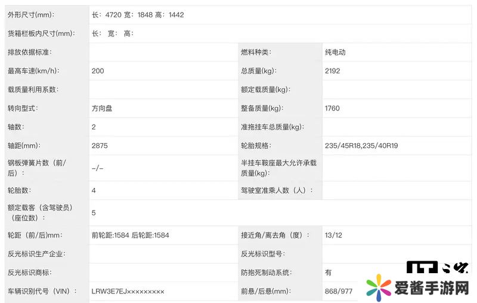Image resolution: width=477 pixels, height=303 pixels.
Task: Click the 燃料种类 value 纯电动
Action: tap(335, 52)
